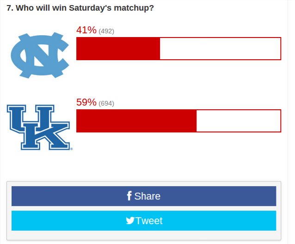Image resolution: width=295 pixels, height=244 pixels.
Task: Click the Twitter bird icon
Action: click(x=130, y=220)
